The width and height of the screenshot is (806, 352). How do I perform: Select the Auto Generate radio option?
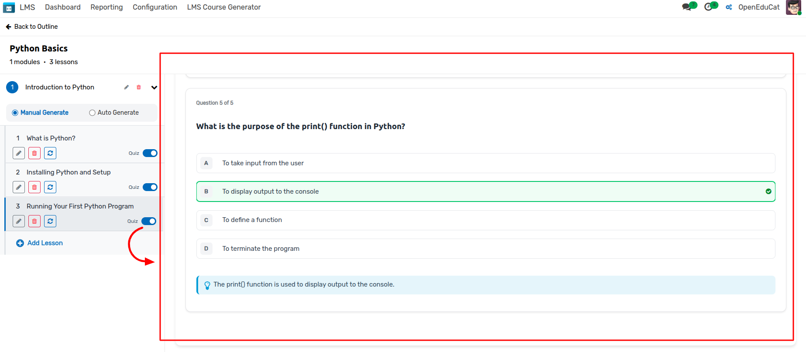tap(92, 113)
